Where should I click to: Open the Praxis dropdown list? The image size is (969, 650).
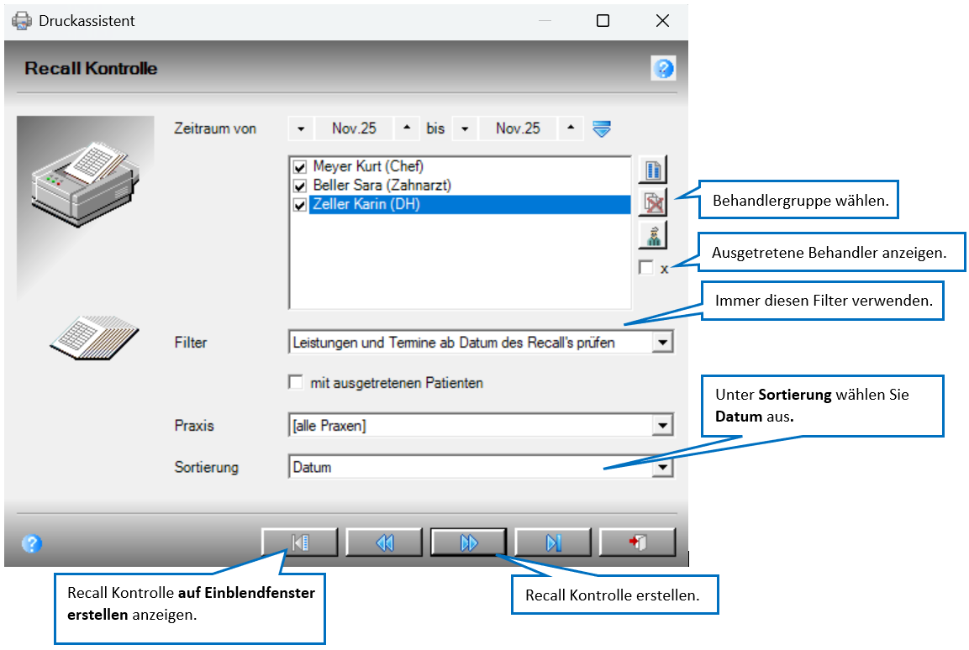pyautogui.click(x=662, y=425)
